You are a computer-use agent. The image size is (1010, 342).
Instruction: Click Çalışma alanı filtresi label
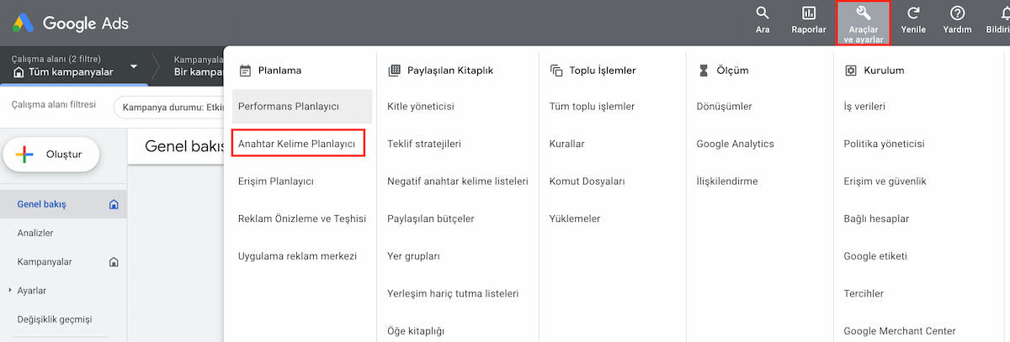pos(53,105)
